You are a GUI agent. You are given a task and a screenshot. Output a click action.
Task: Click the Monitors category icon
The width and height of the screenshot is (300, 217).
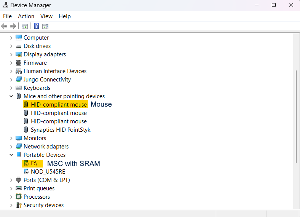coord(19,138)
